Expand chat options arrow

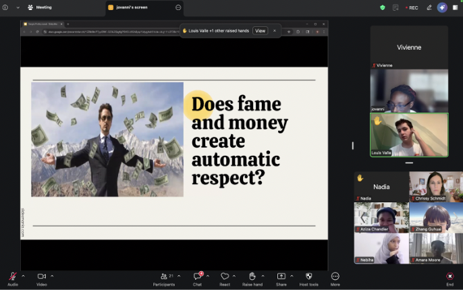208,276
